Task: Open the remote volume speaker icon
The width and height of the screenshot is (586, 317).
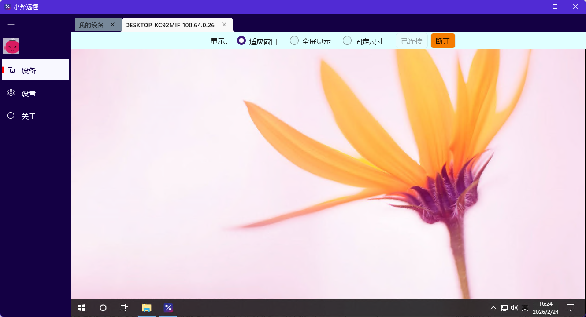Action: [x=514, y=308]
